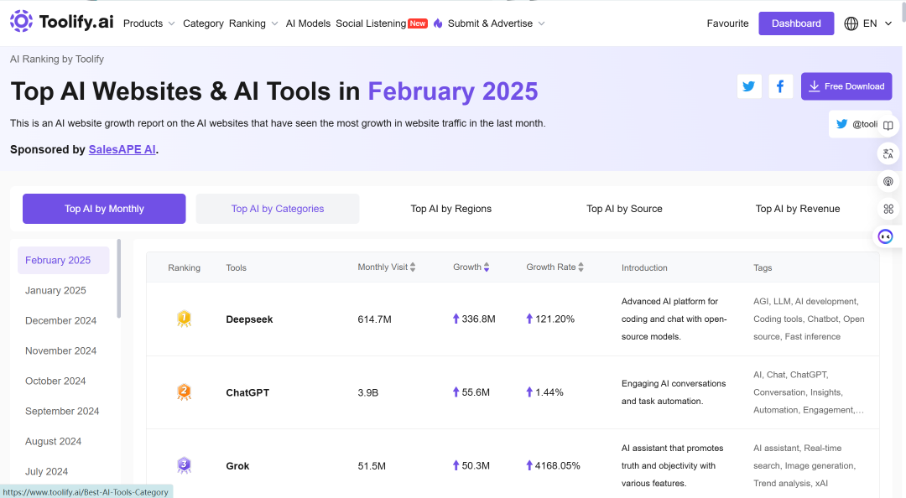906x498 pixels.
Task: Sort by Monthly Visit arrows
Action: 413,267
